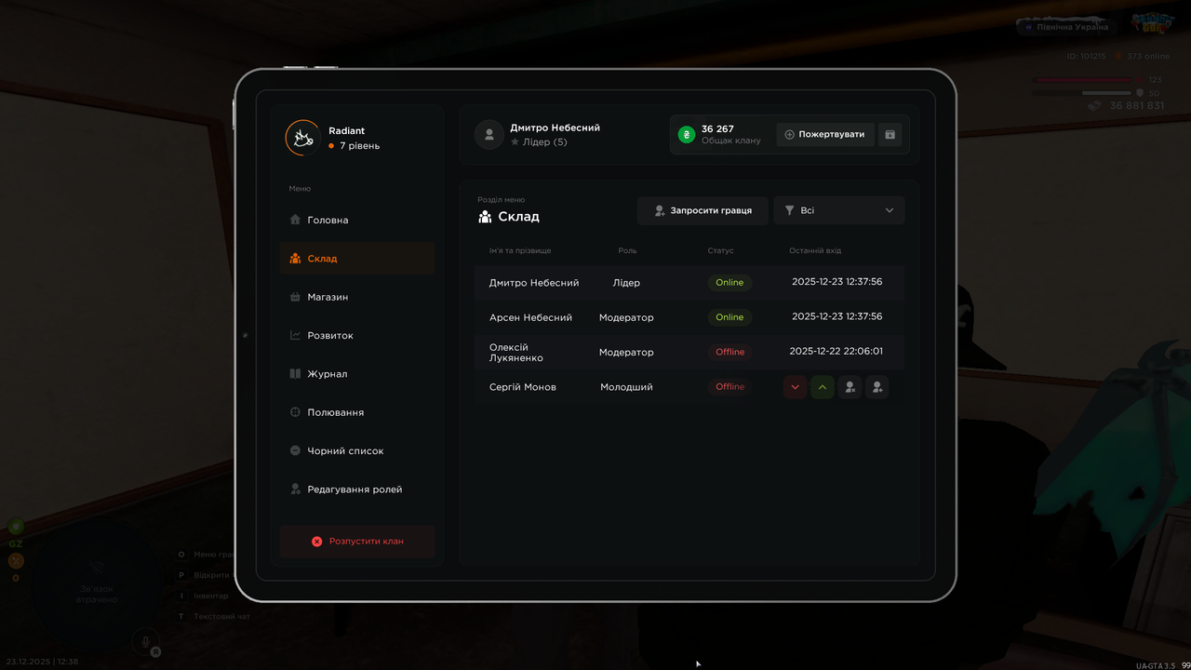The image size is (1191, 670).
Task: Click Модератор role of Арсен Небесний
Action: (x=626, y=317)
